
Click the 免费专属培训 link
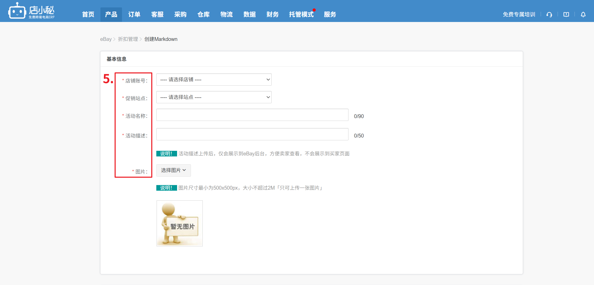(x=519, y=15)
